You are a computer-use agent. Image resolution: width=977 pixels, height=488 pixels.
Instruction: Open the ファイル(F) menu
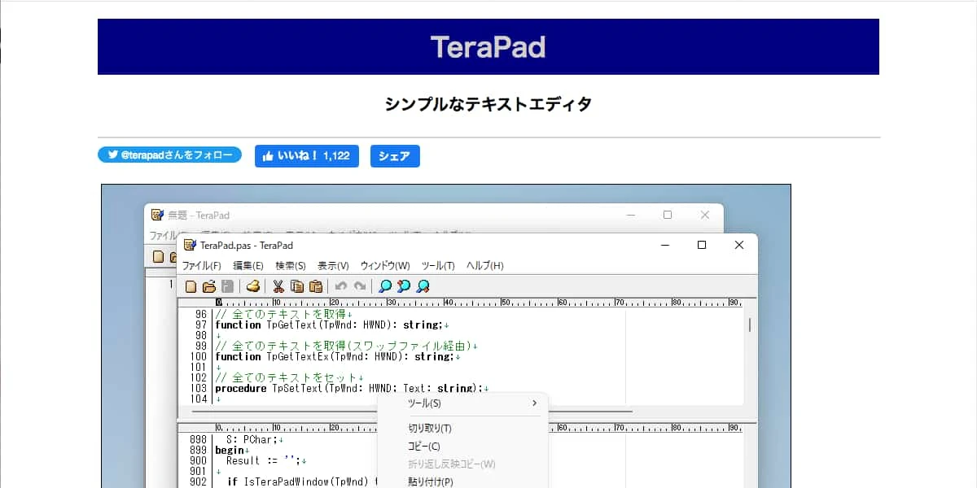tap(201, 266)
